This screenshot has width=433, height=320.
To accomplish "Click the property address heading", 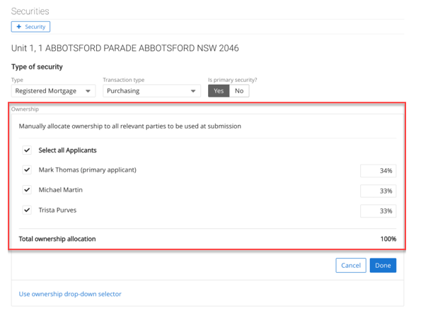I will 125,49.
